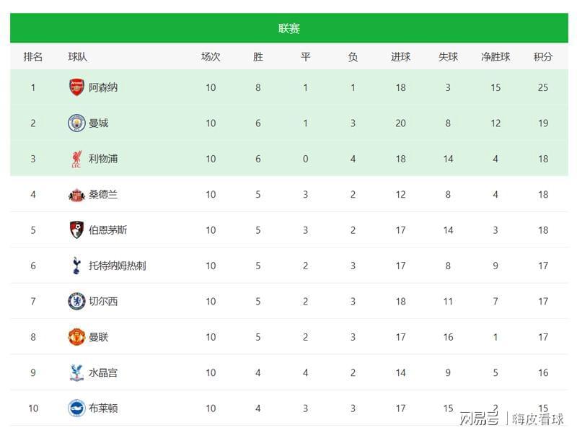
Task: Click the Sunderland club crest icon
Action: coord(76,194)
